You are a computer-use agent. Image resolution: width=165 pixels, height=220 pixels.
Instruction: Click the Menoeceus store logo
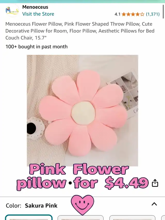coord(12,10)
